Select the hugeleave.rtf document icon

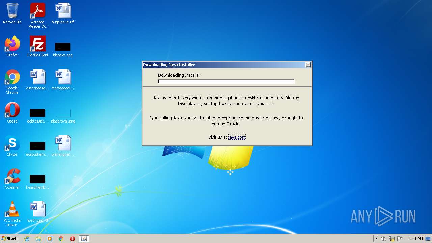tap(63, 13)
